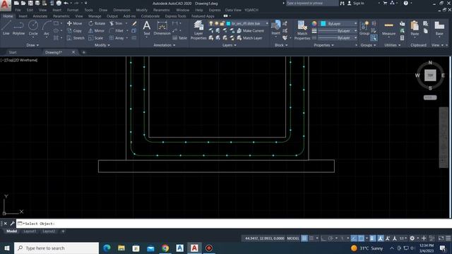
Task: Select the Text annotation tool
Action: (x=147, y=28)
